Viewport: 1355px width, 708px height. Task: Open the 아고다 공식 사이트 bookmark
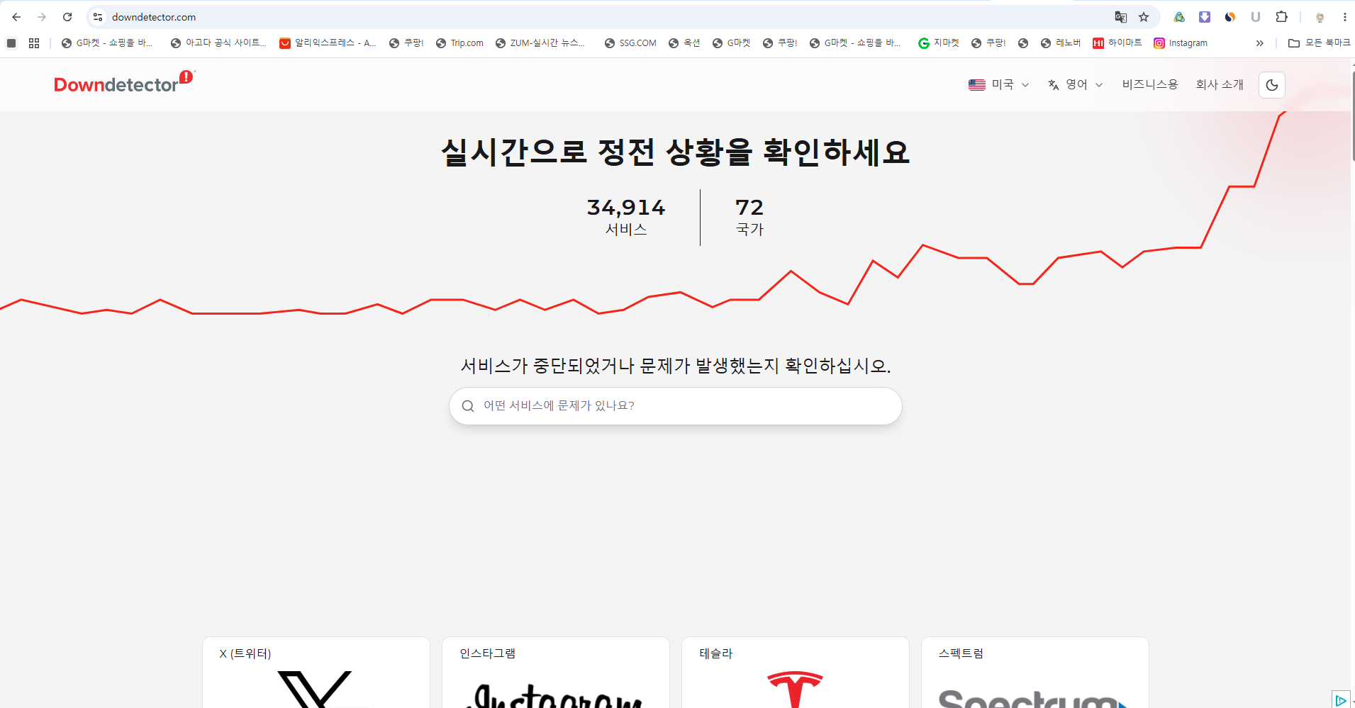pyautogui.click(x=218, y=43)
